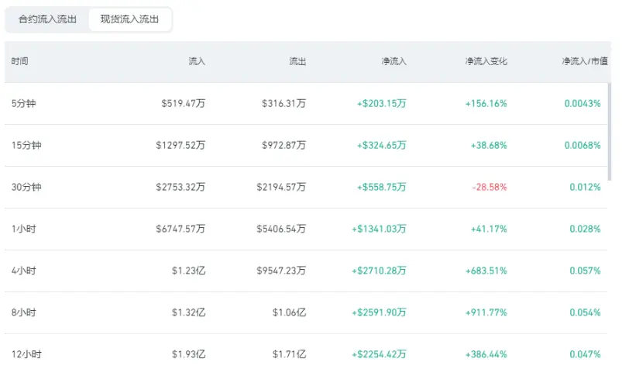Click the +$203.15万 net inflow value
Screen dimensions: 622x369
(x=382, y=104)
